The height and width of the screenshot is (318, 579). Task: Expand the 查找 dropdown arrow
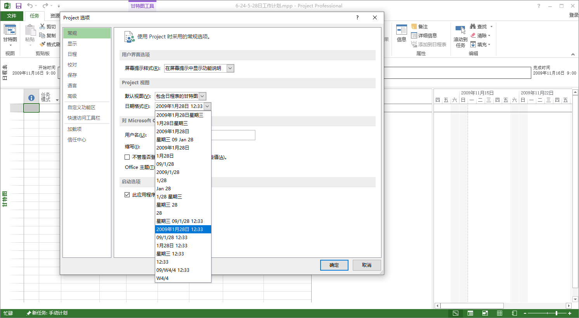click(x=491, y=26)
